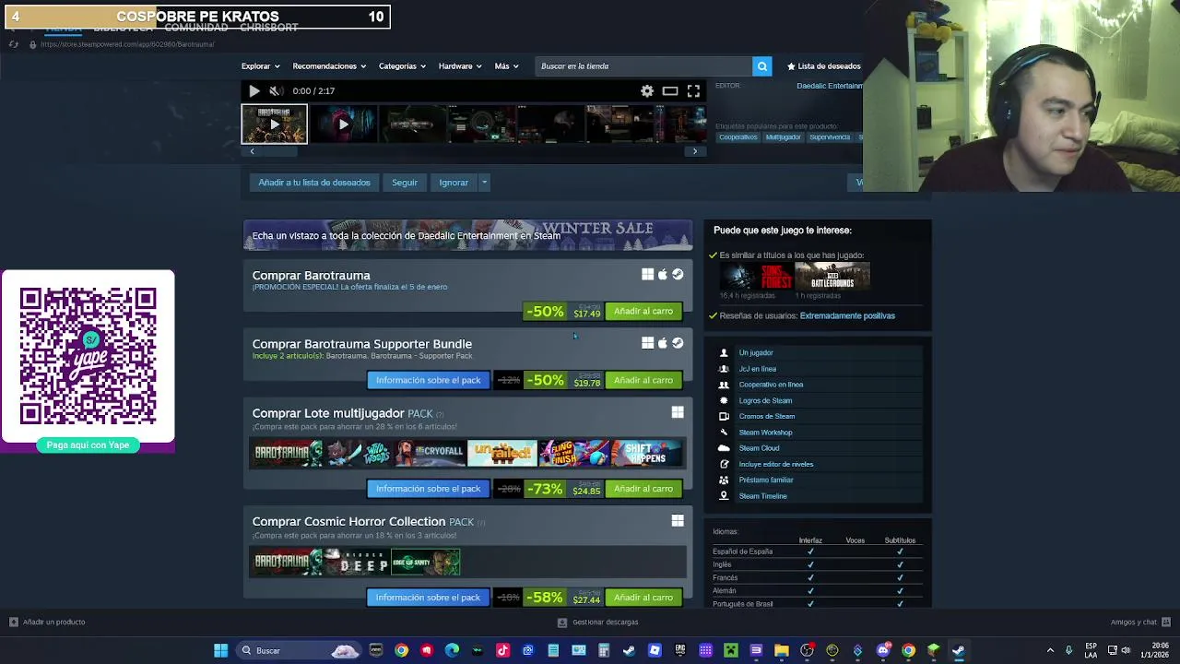Unmute the trailer audio
Screen dimensions: 1180x664
point(276,90)
